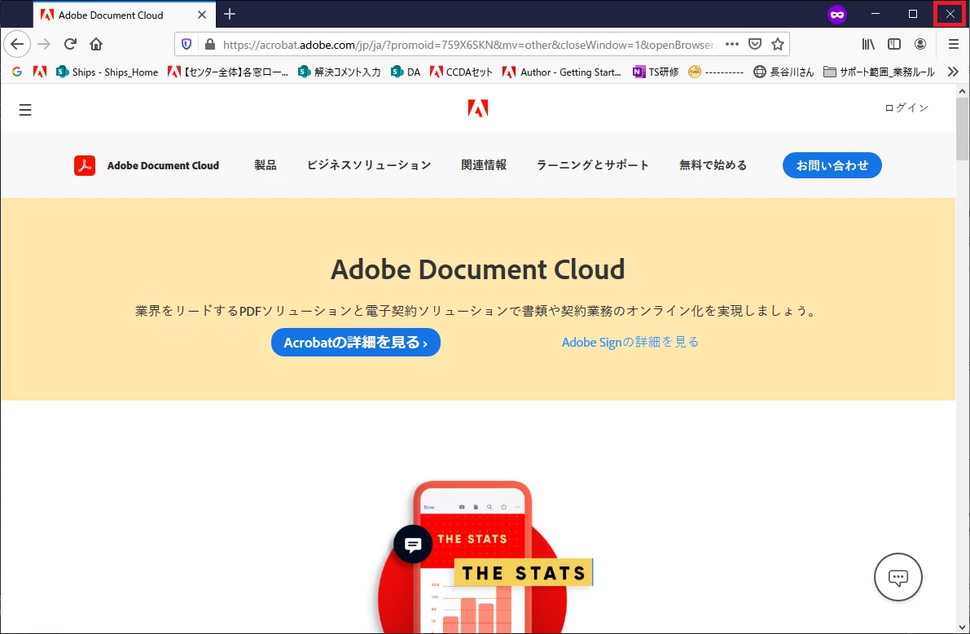Maximize the browser window
The height and width of the screenshot is (634, 970).
tap(912, 14)
